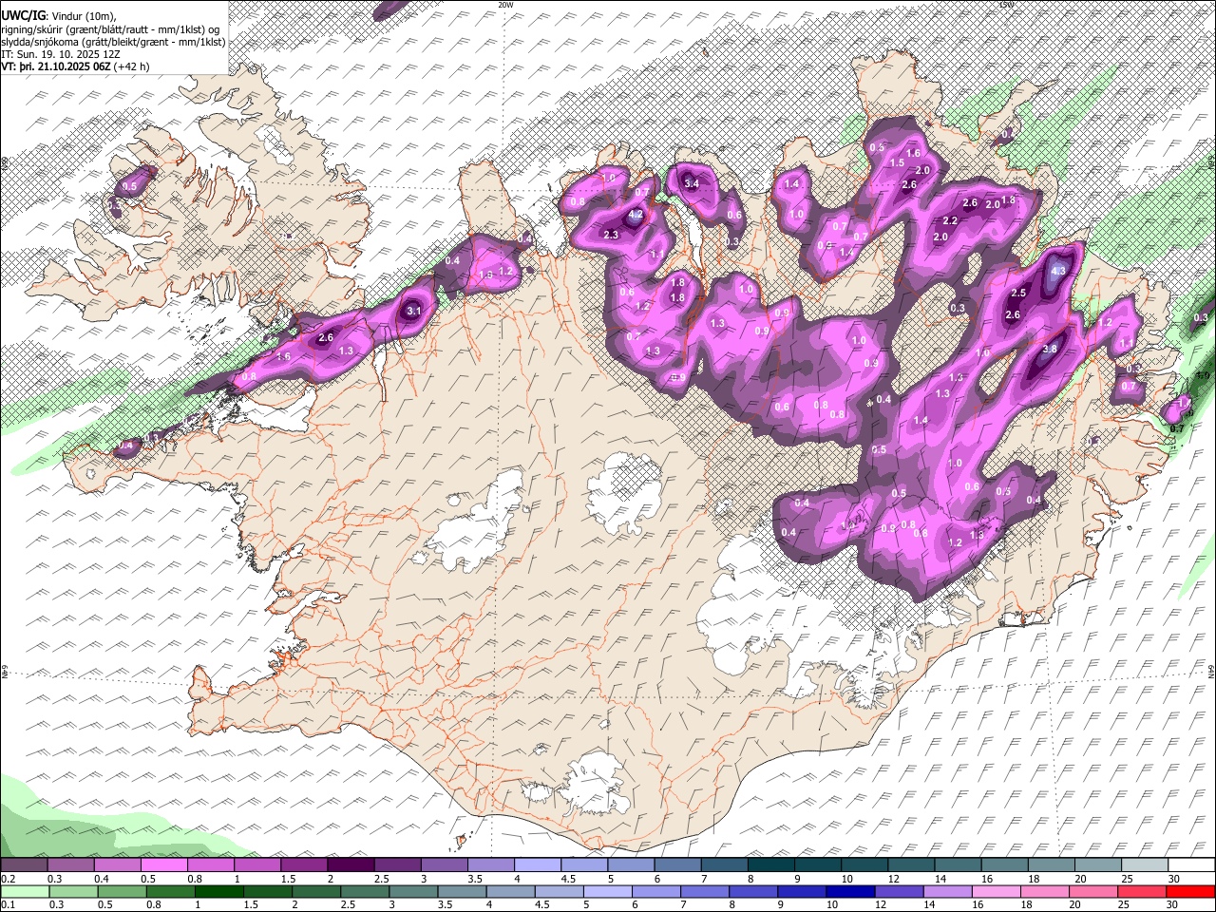This screenshot has height=912, width=1216.
Task: Click the light pink 16 swatch in lower legend row
Action: (x=996, y=891)
